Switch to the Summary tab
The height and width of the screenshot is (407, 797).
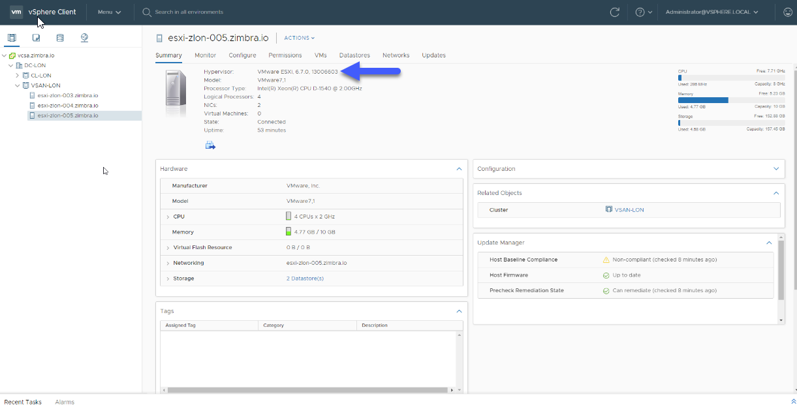[168, 55]
